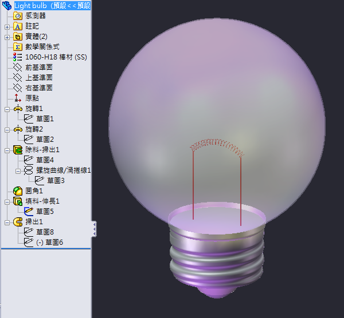Select the 填料-伸長1 feature label
Image resolution: width=344 pixels, height=318 pixels.
click(x=42, y=201)
